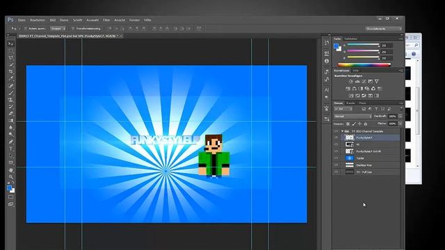Image resolution: width=445 pixels, height=250 pixels.
Task: Add a Levels adjustment
Action: click(357, 81)
